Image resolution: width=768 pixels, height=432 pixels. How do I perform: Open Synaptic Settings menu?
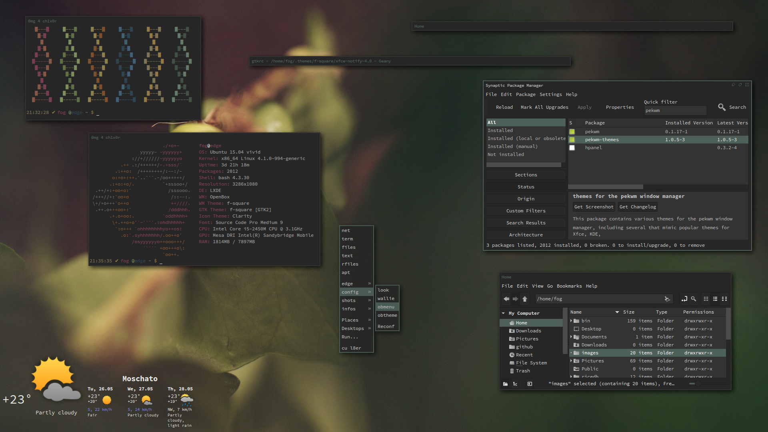(550, 94)
